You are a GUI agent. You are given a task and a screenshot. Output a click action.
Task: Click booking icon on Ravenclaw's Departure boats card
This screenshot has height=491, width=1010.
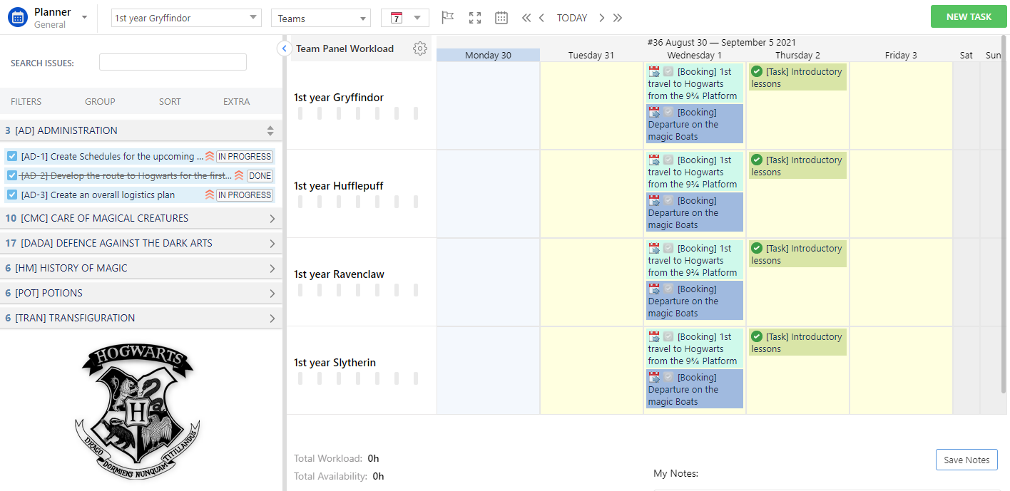tap(654, 289)
